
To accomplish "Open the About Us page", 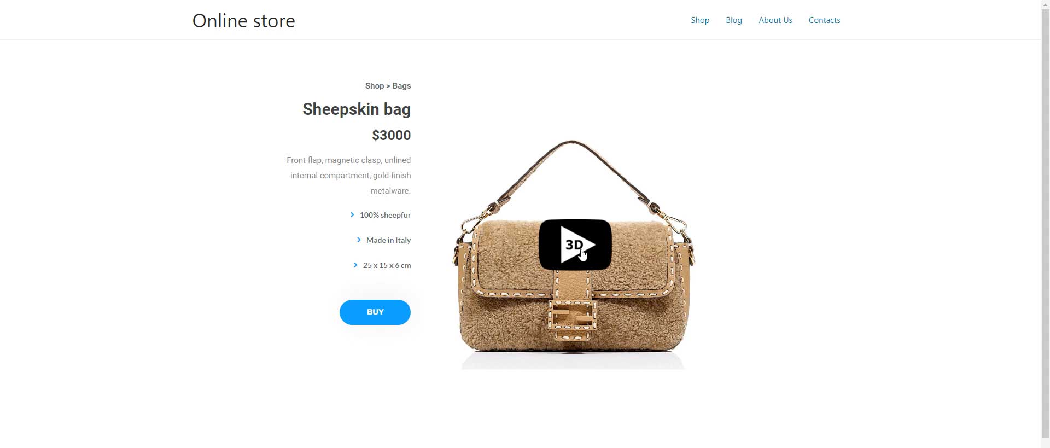I will tap(775, 20).
